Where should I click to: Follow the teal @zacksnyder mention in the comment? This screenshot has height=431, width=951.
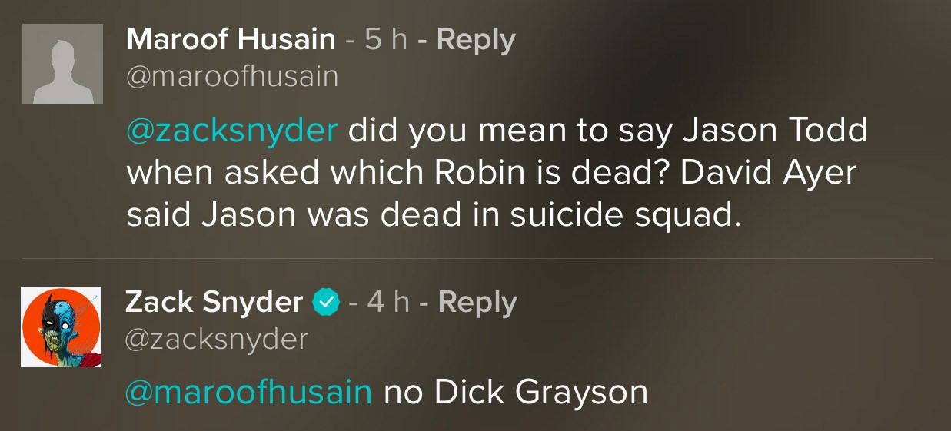click(x=231, y=131)
